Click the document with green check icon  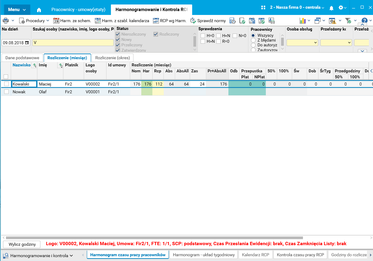242,21
